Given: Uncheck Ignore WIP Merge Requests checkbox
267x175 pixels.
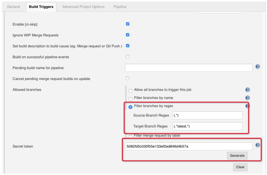Looking at the screenshot, I should 127,35.
